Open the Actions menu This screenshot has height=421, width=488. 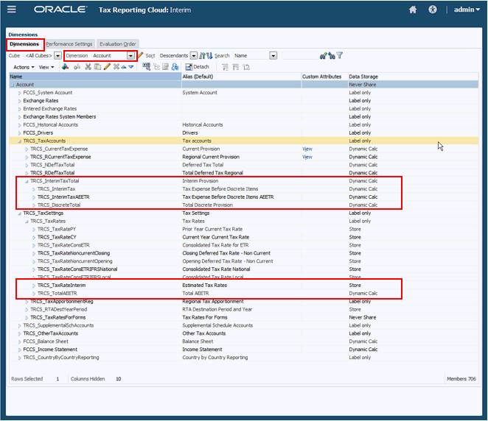coord(24,67)
